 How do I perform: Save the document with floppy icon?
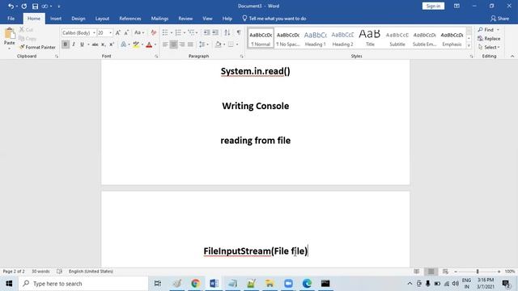point(35,6)
